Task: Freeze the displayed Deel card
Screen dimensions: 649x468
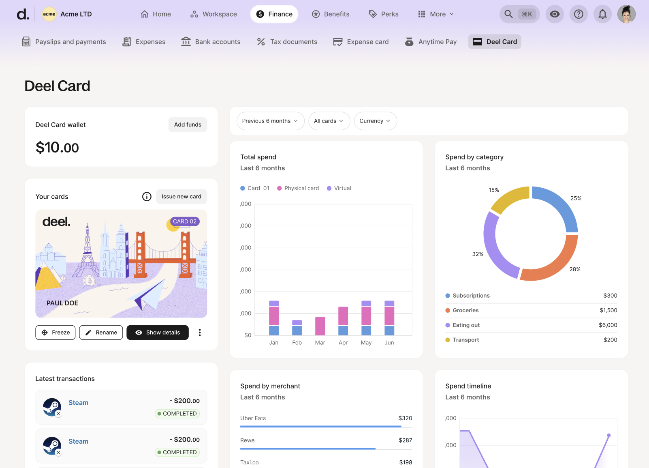Action: (55, 333)
